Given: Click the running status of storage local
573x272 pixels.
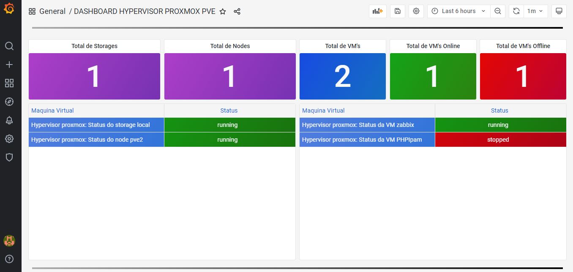Looking at the screenshot, I should pos(230,125).
